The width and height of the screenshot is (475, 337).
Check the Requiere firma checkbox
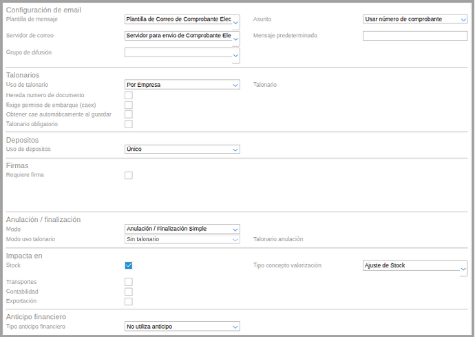128,176
